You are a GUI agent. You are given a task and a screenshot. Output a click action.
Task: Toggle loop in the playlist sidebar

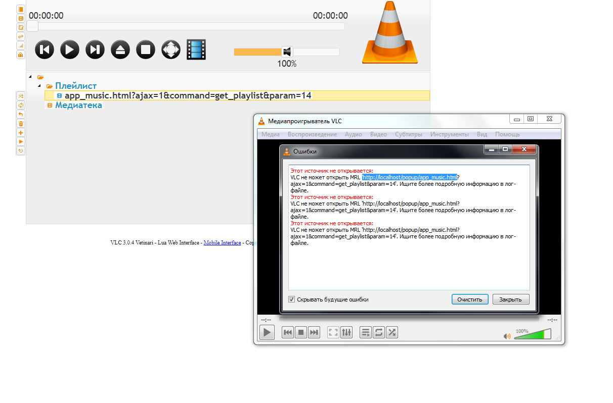click(21, 105)
